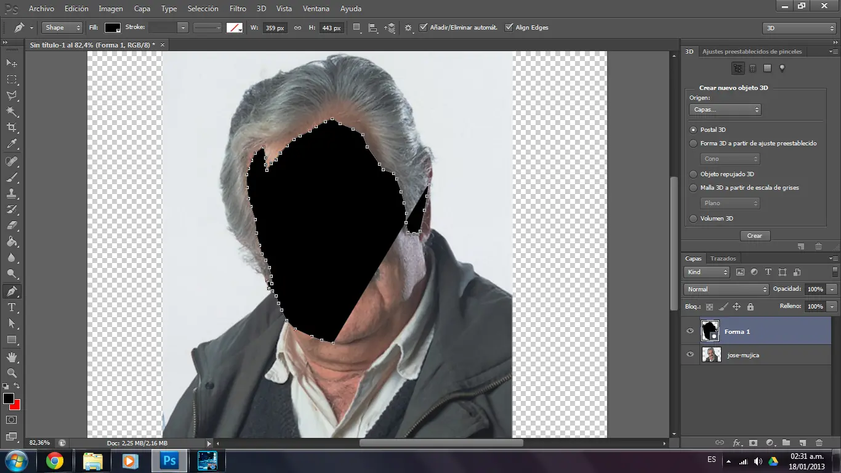The image size is (841, 473).
Task: Open the 3D workspace dropdown
Action: (x=799, y=28)
